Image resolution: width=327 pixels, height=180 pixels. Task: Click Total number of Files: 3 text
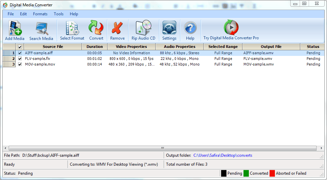pyautogui.click(x=187, y=164)
